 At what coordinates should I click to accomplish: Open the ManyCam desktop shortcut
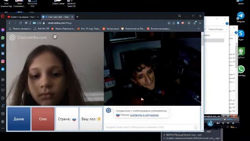click(x=241, y=53)
